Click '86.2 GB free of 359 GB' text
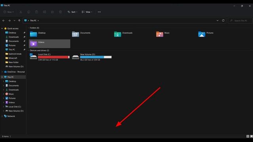 (90, 60)
